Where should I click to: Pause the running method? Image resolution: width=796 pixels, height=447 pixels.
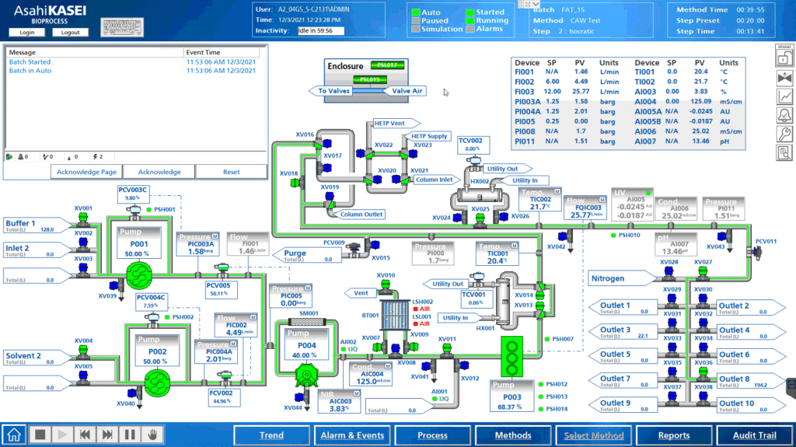(x=130, y=435)
